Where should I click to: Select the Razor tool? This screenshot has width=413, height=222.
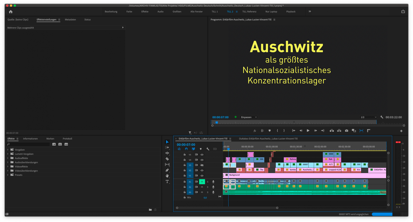click(x=167, y=159)
